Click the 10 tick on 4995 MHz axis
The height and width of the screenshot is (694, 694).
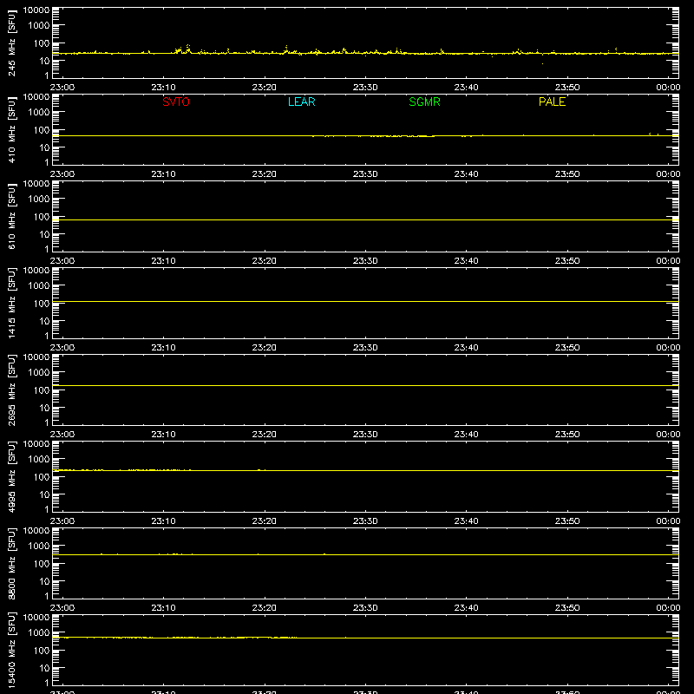[x=44, y=494]
